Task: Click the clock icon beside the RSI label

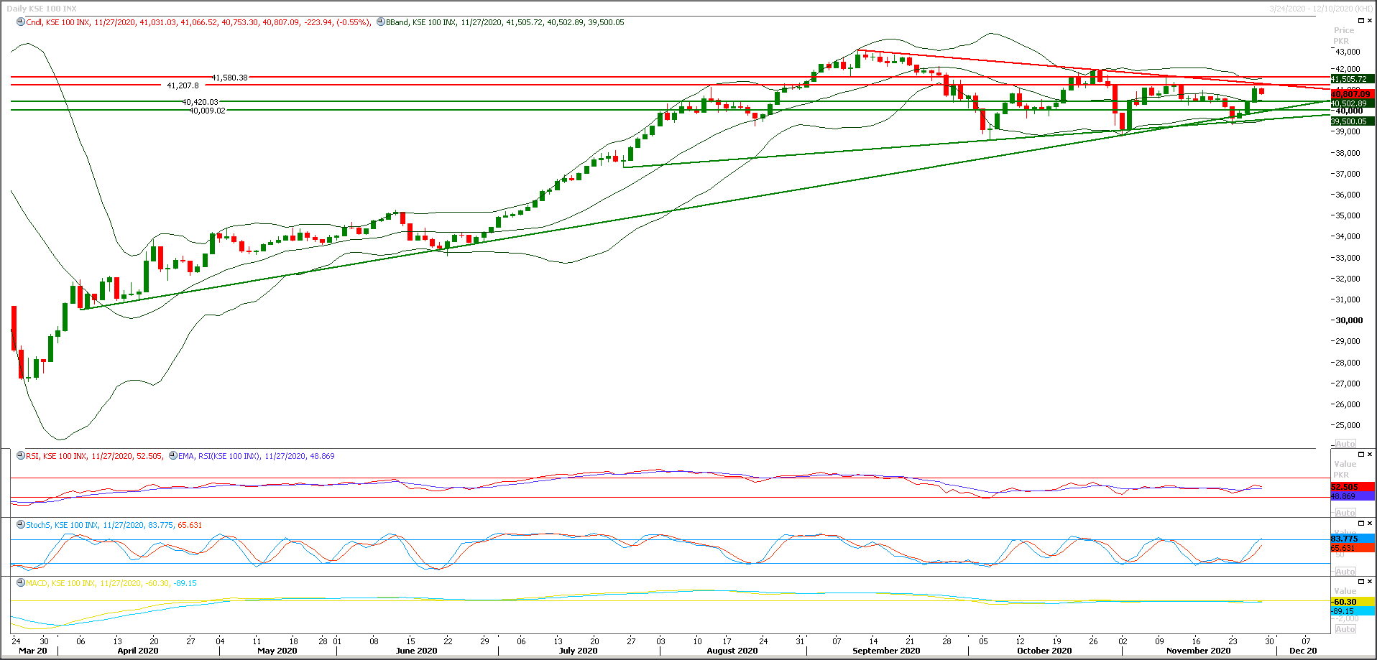Action: point(21,455)
